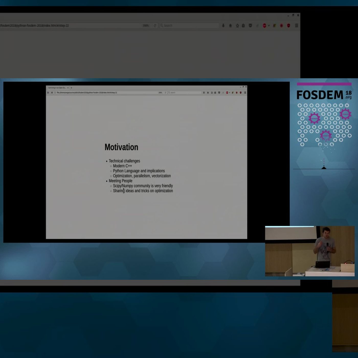The width and height of the screenshot is (358, 358).
Task: Click the "Modern C++" sub-bullet
Action: (122, 166)
